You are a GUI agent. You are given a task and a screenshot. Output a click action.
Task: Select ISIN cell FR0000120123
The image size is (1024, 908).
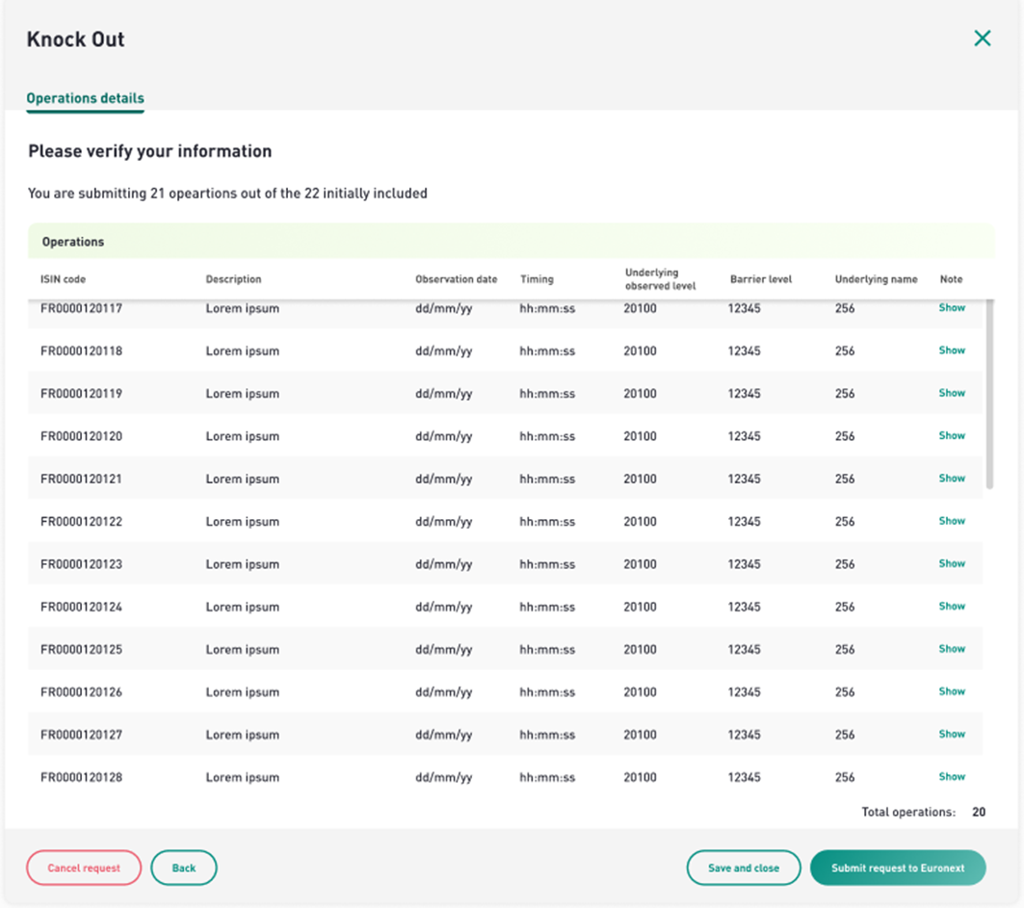[81, 564]
